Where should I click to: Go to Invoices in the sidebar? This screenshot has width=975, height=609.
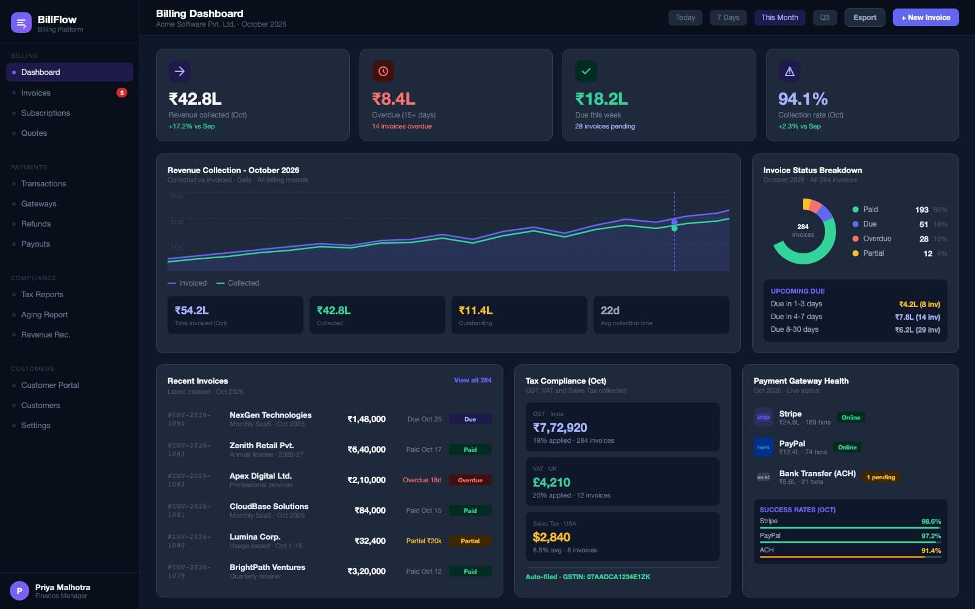(x=69, y=93)
